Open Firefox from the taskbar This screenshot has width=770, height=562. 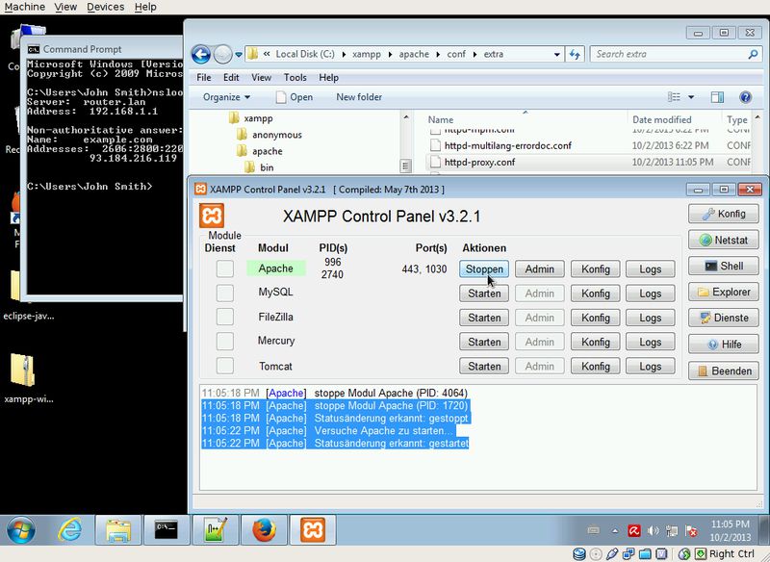point(261,529)
